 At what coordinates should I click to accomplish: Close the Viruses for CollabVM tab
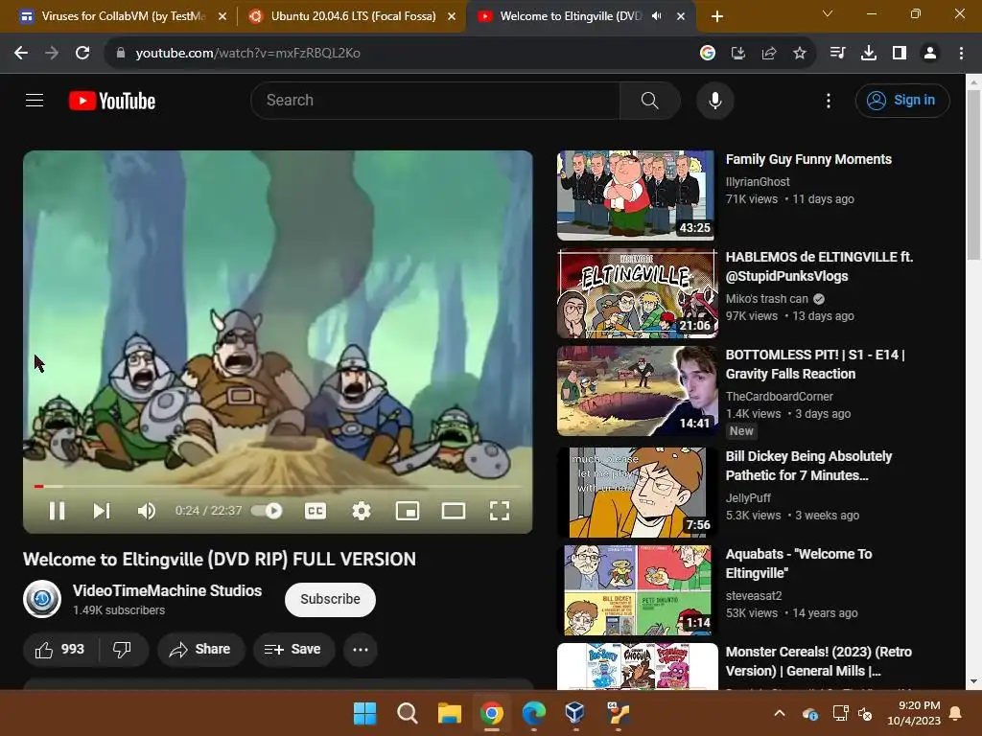click(x=222, y=16)
